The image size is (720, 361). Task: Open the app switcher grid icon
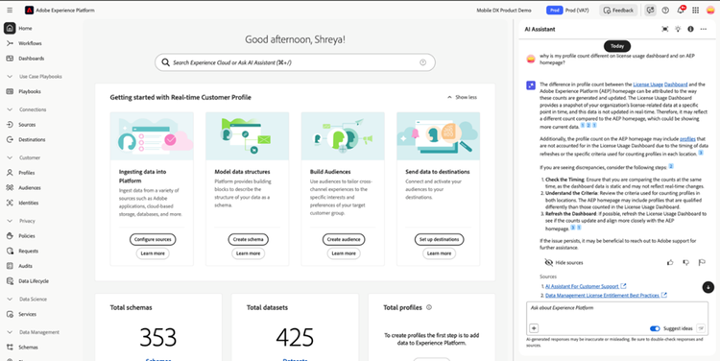click(x=695, y=11)
